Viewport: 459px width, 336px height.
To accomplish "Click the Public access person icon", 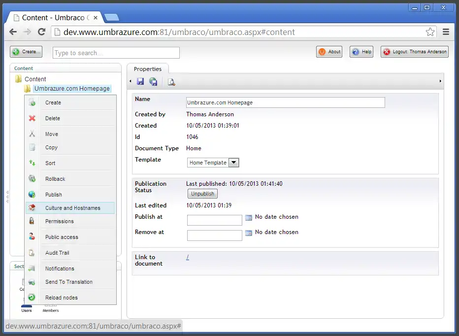I will [x=32, y=236].
